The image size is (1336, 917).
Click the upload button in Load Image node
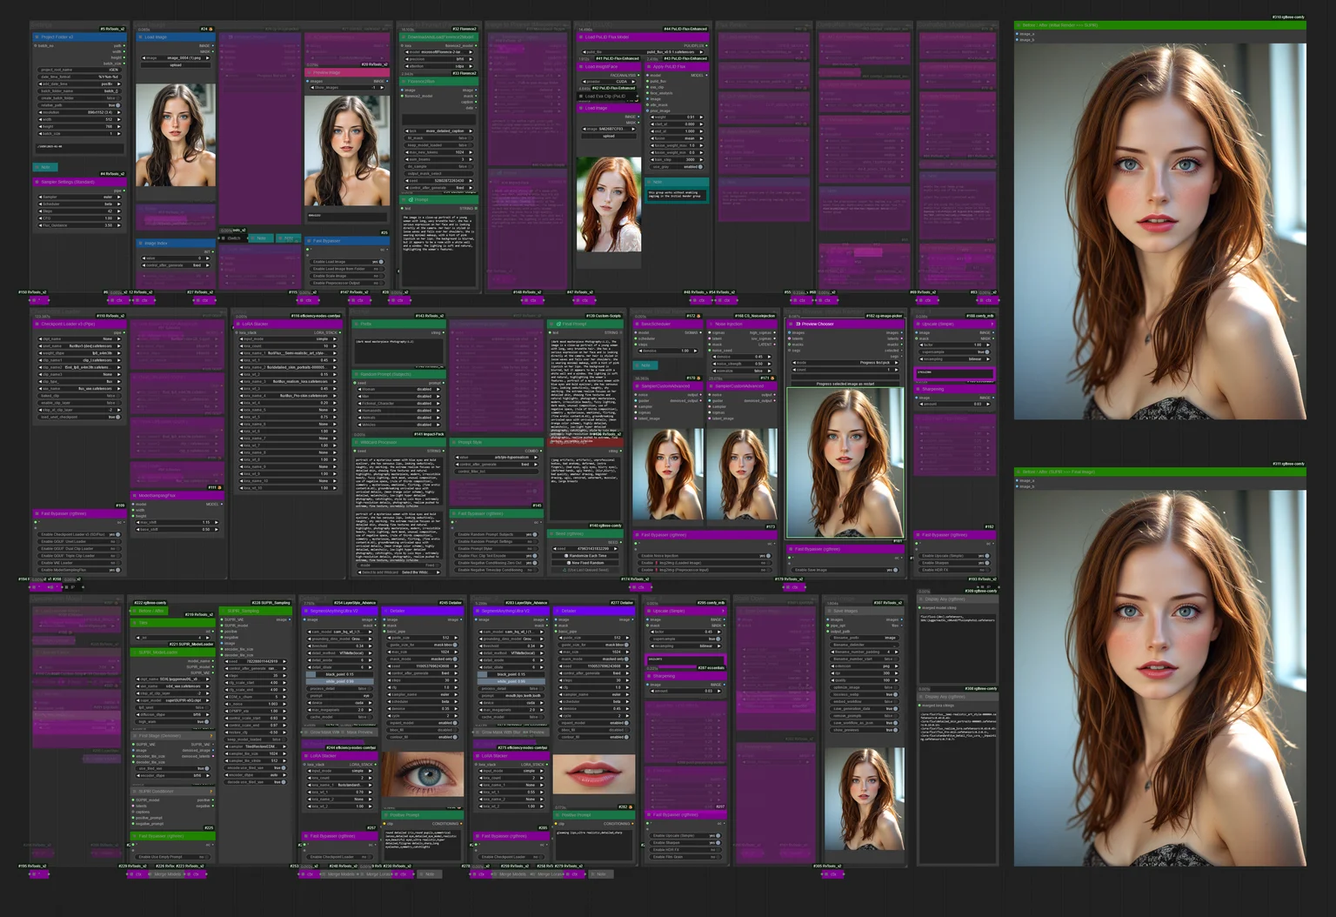click(176, 65)
